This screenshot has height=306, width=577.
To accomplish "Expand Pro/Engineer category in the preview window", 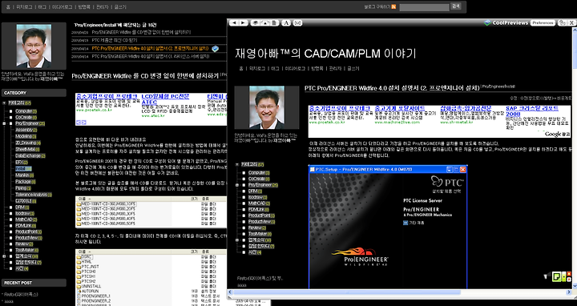I will (237, 185).
